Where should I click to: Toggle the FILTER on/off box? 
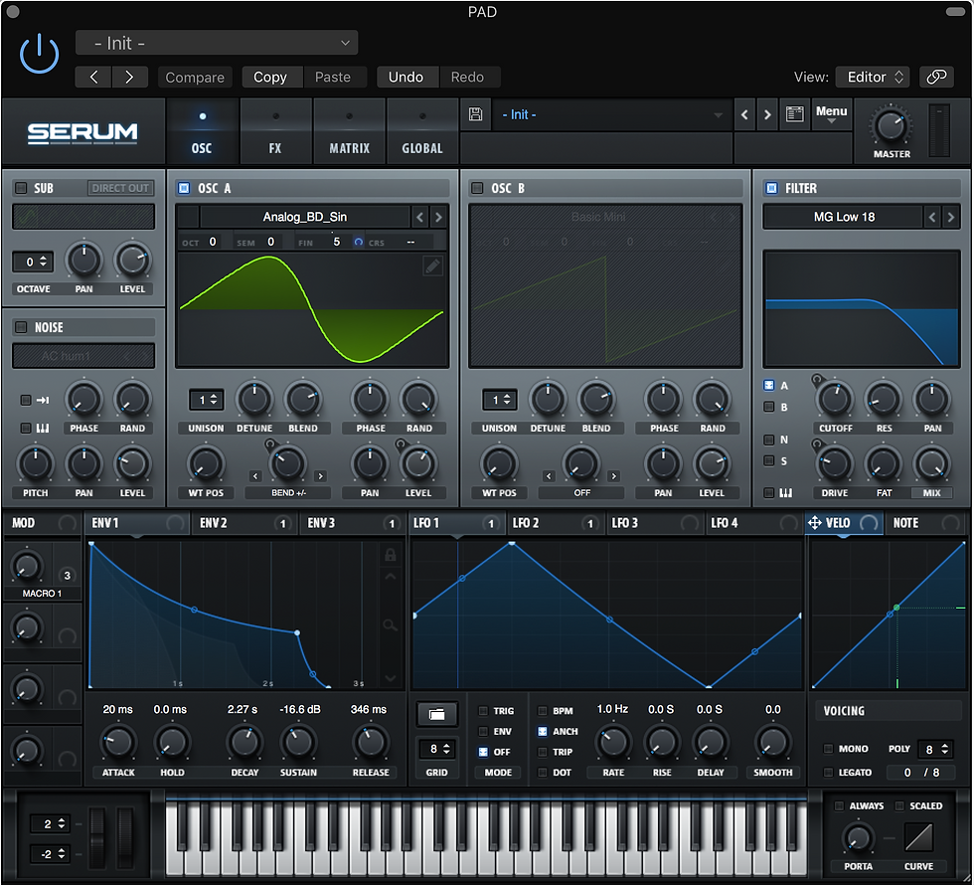771,188
